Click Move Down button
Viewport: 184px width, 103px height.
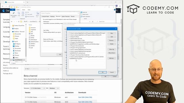point(112,53)
